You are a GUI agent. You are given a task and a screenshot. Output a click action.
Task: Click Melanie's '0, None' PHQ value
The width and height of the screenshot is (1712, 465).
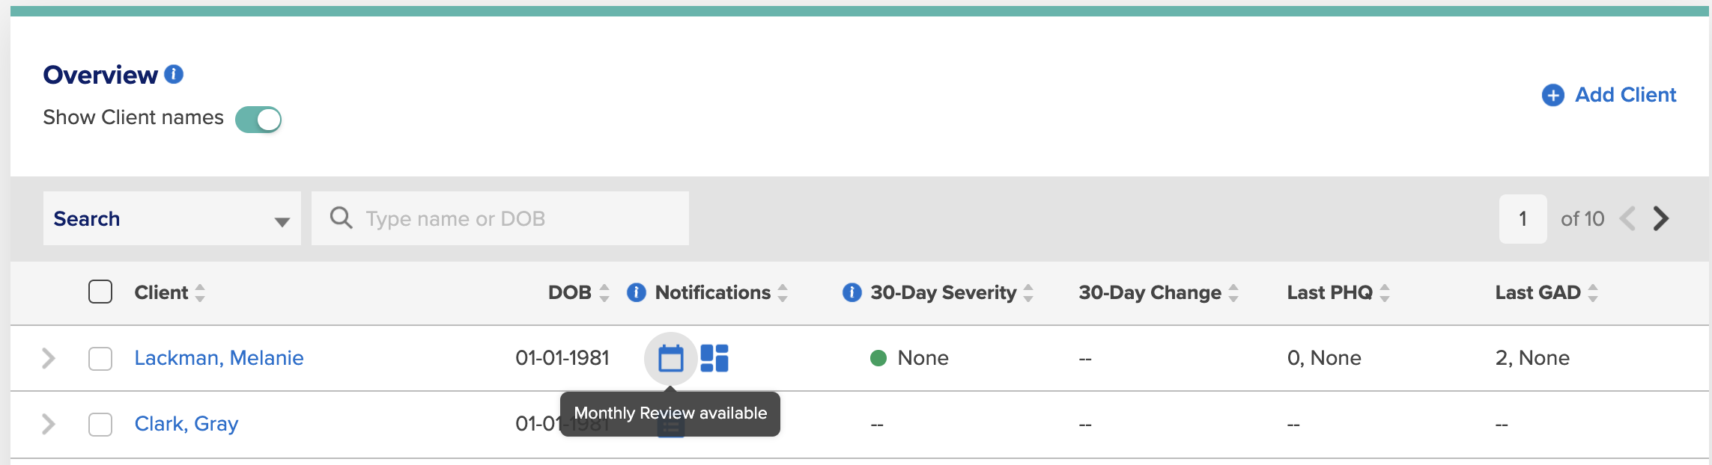point(1324,358)
